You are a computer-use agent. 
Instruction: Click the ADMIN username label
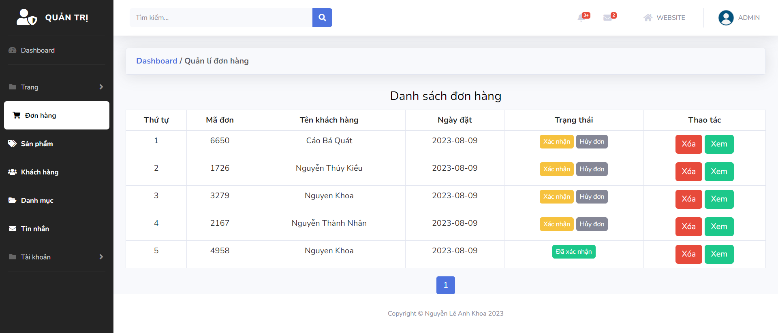click(x=749, y=17)
